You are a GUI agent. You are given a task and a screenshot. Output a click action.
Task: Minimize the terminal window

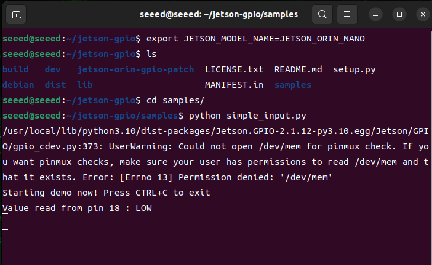pyautogui.click(x=376, y=14)
